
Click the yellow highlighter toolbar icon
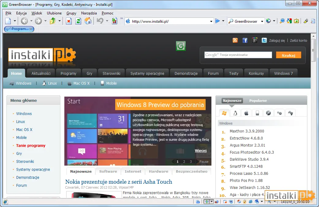306,21
